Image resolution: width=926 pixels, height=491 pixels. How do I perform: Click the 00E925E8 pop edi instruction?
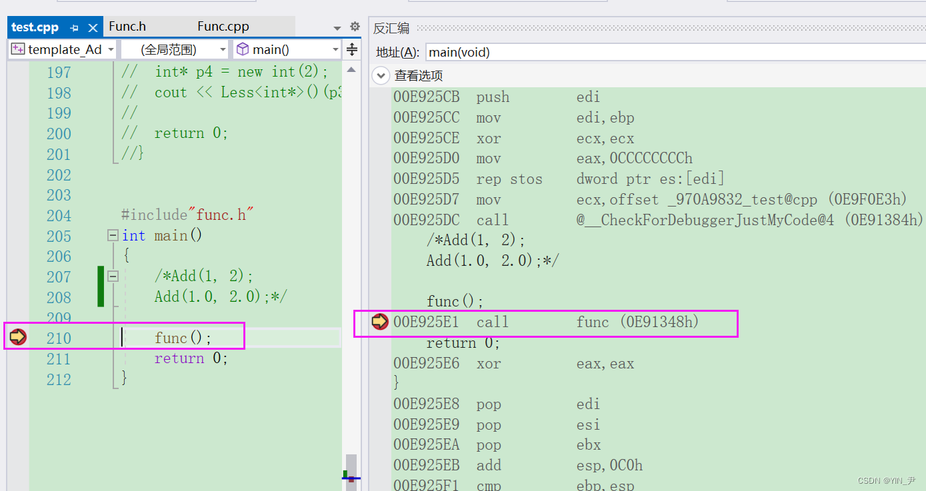click(497, 404)
